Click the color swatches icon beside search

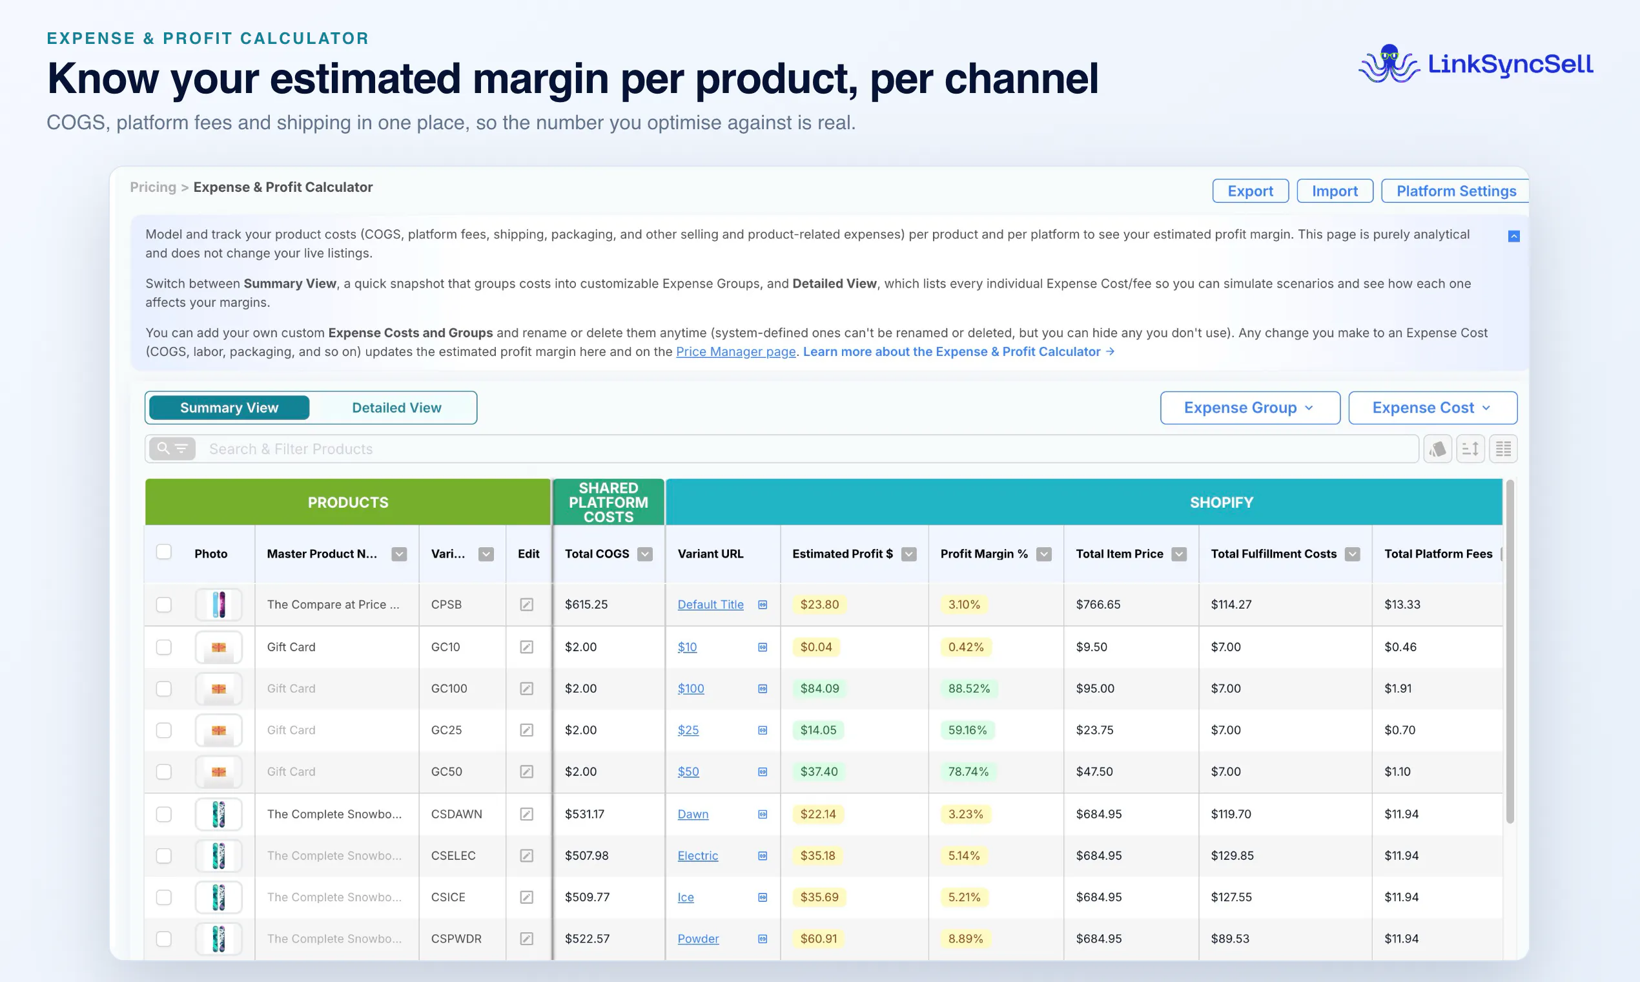[x=1437, y=448]
